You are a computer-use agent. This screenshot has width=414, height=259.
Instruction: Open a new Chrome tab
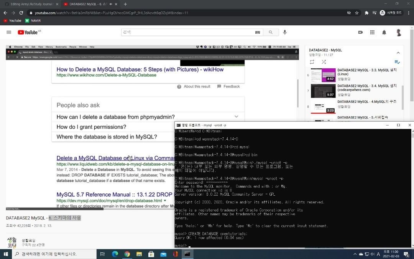coord(125,4)
